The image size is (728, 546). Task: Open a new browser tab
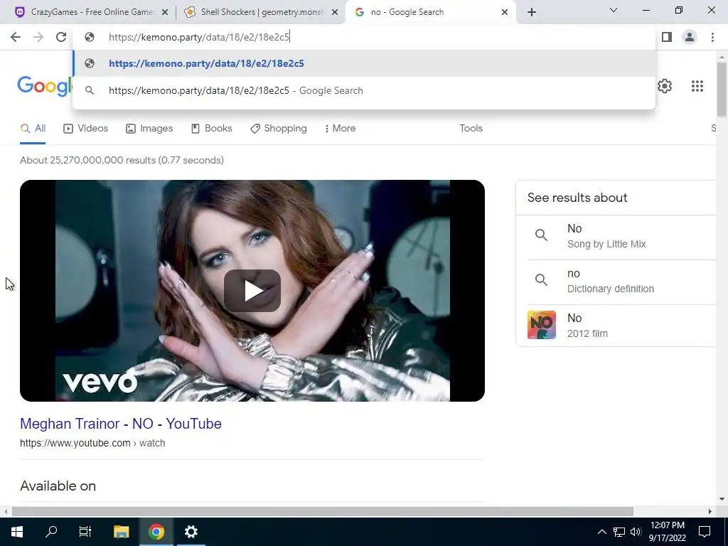(532, 12)
